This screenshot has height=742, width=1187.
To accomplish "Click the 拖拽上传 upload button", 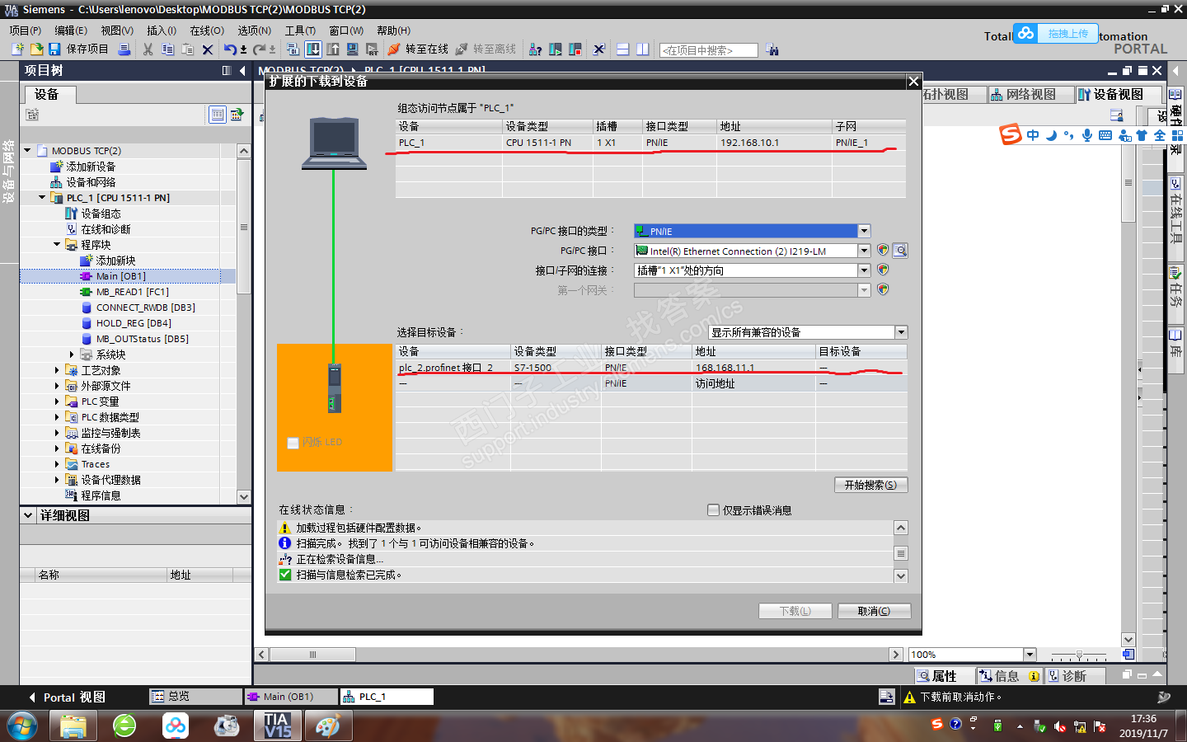I will click(x=1056, y=34).
